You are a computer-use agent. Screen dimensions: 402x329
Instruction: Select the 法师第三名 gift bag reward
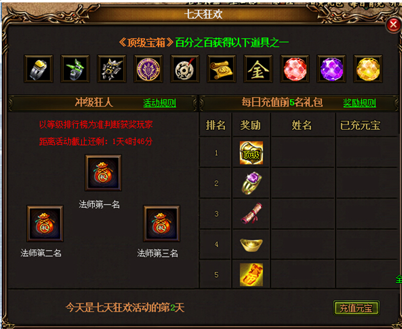(162, 224)
